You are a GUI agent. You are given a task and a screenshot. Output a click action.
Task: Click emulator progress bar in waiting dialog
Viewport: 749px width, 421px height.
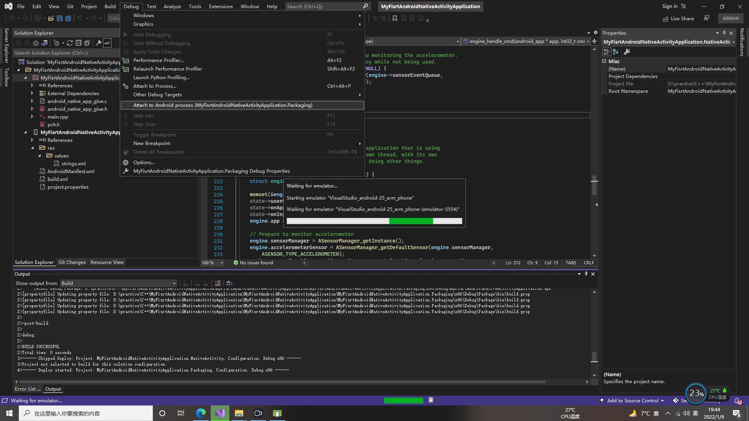pyautogui.click(x=374, y=221)
